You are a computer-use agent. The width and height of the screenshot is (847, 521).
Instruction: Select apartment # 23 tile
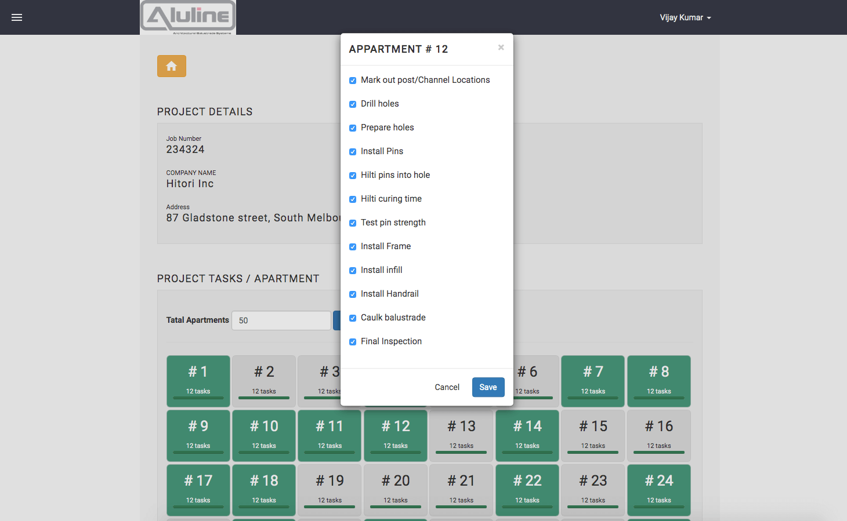pos(593,490)
